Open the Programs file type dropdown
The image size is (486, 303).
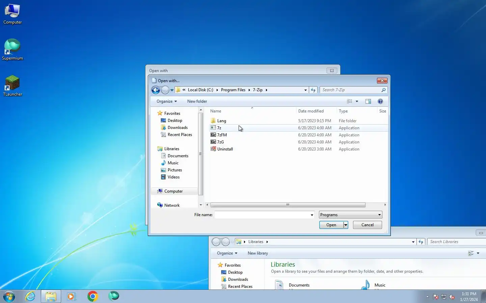(x=350, y=215)
